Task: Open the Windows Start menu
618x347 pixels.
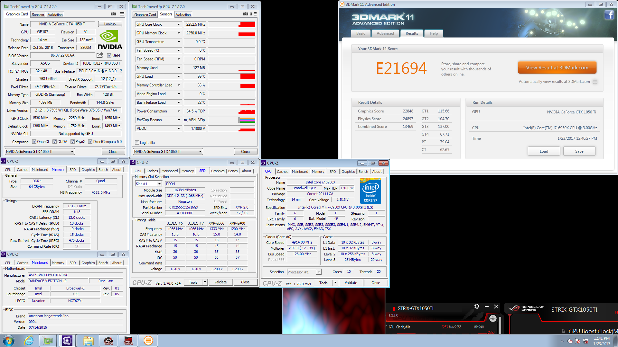Action: pyautogui.click(x=9, y=341)
